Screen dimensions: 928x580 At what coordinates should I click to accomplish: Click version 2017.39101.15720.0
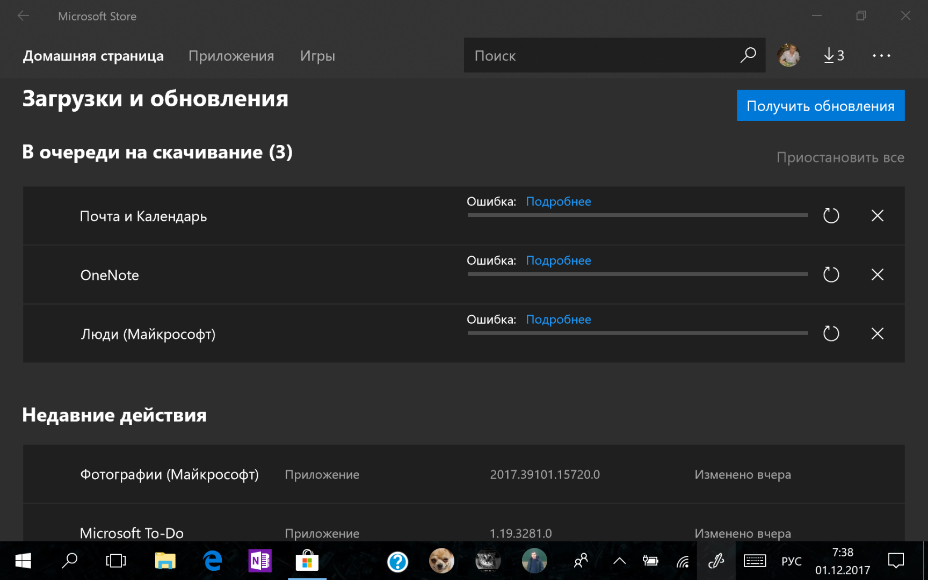tap(545, 475)
